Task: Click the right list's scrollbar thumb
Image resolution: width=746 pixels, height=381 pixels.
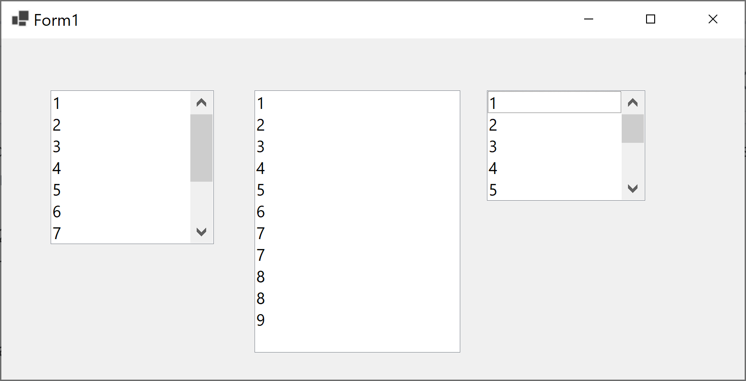Action: tap(633, 129)
